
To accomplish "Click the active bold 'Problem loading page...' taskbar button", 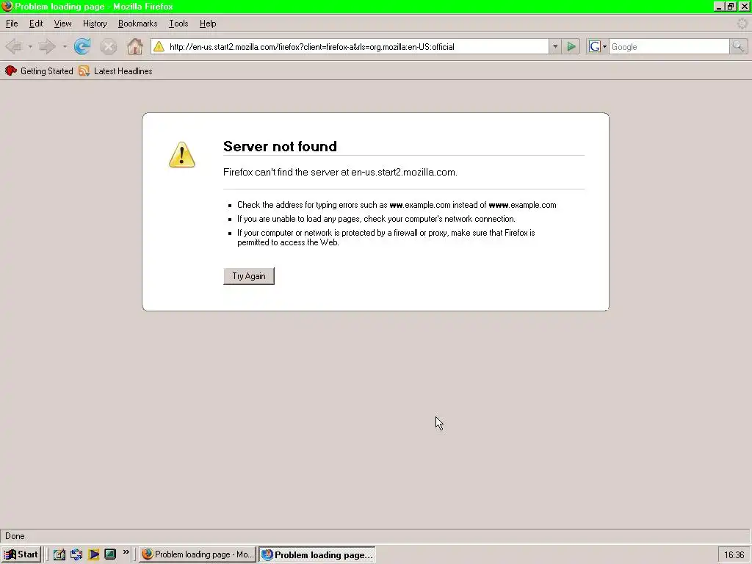I will coord(317,554).
